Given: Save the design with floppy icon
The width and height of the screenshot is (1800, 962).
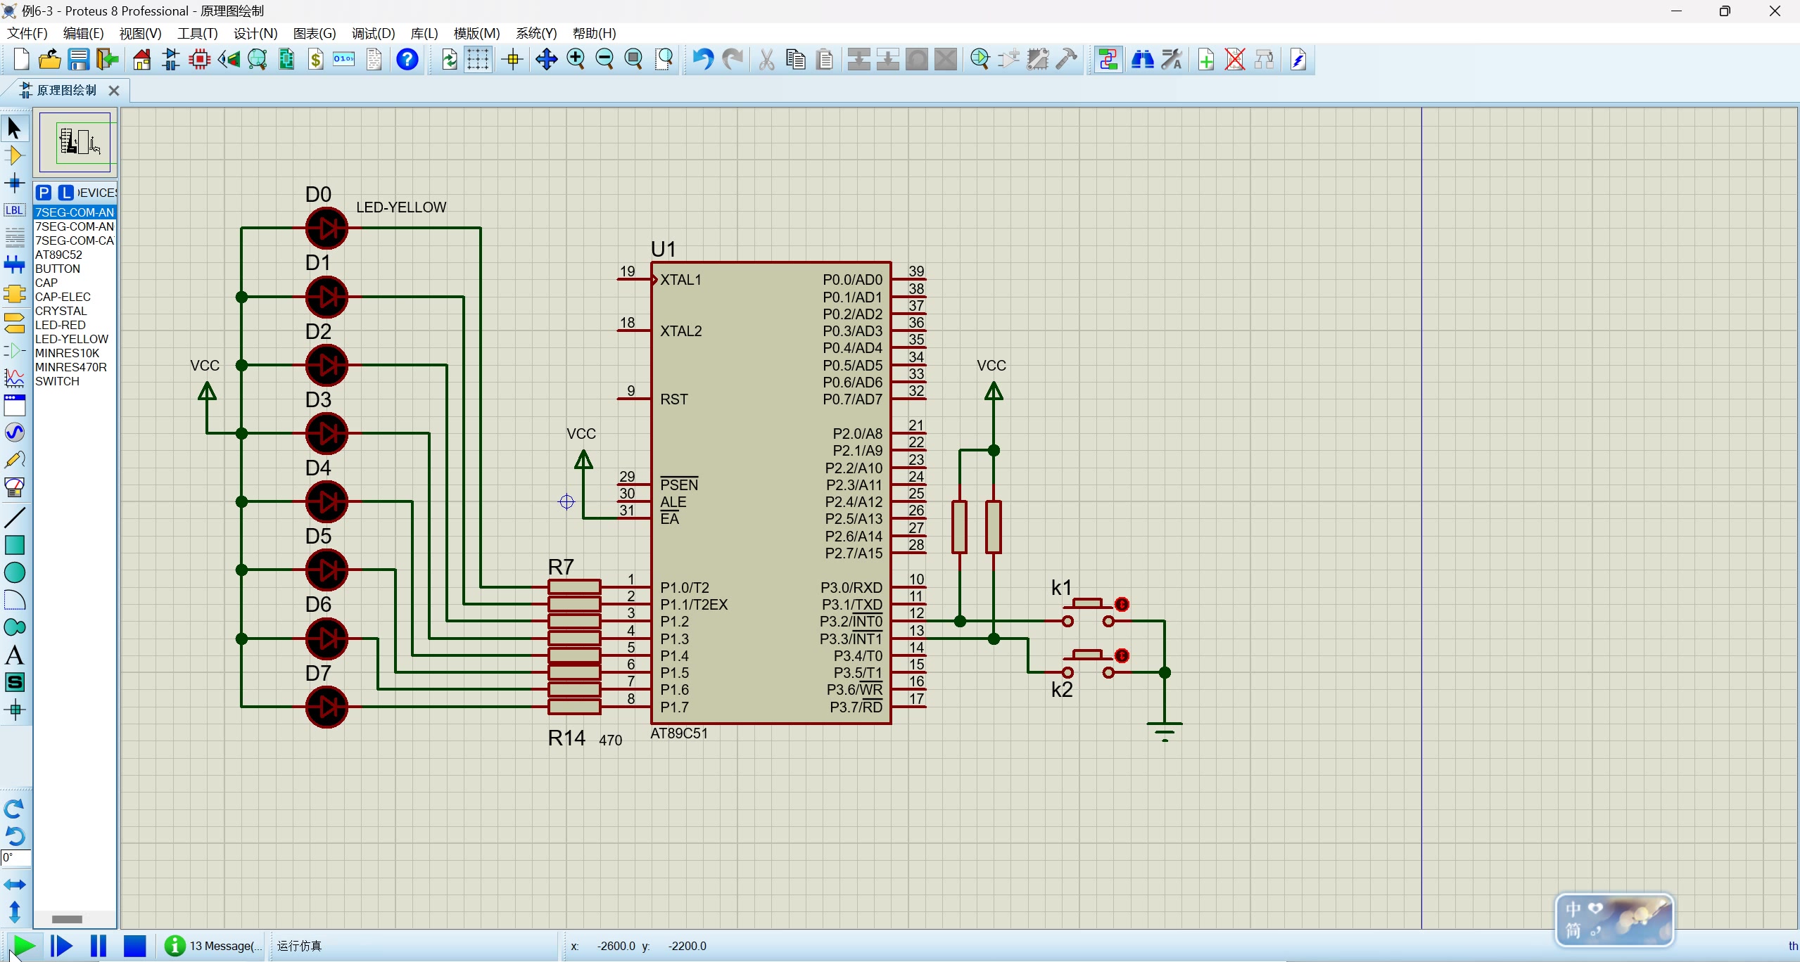Looking at the screenshot, I should click(78, 60).
